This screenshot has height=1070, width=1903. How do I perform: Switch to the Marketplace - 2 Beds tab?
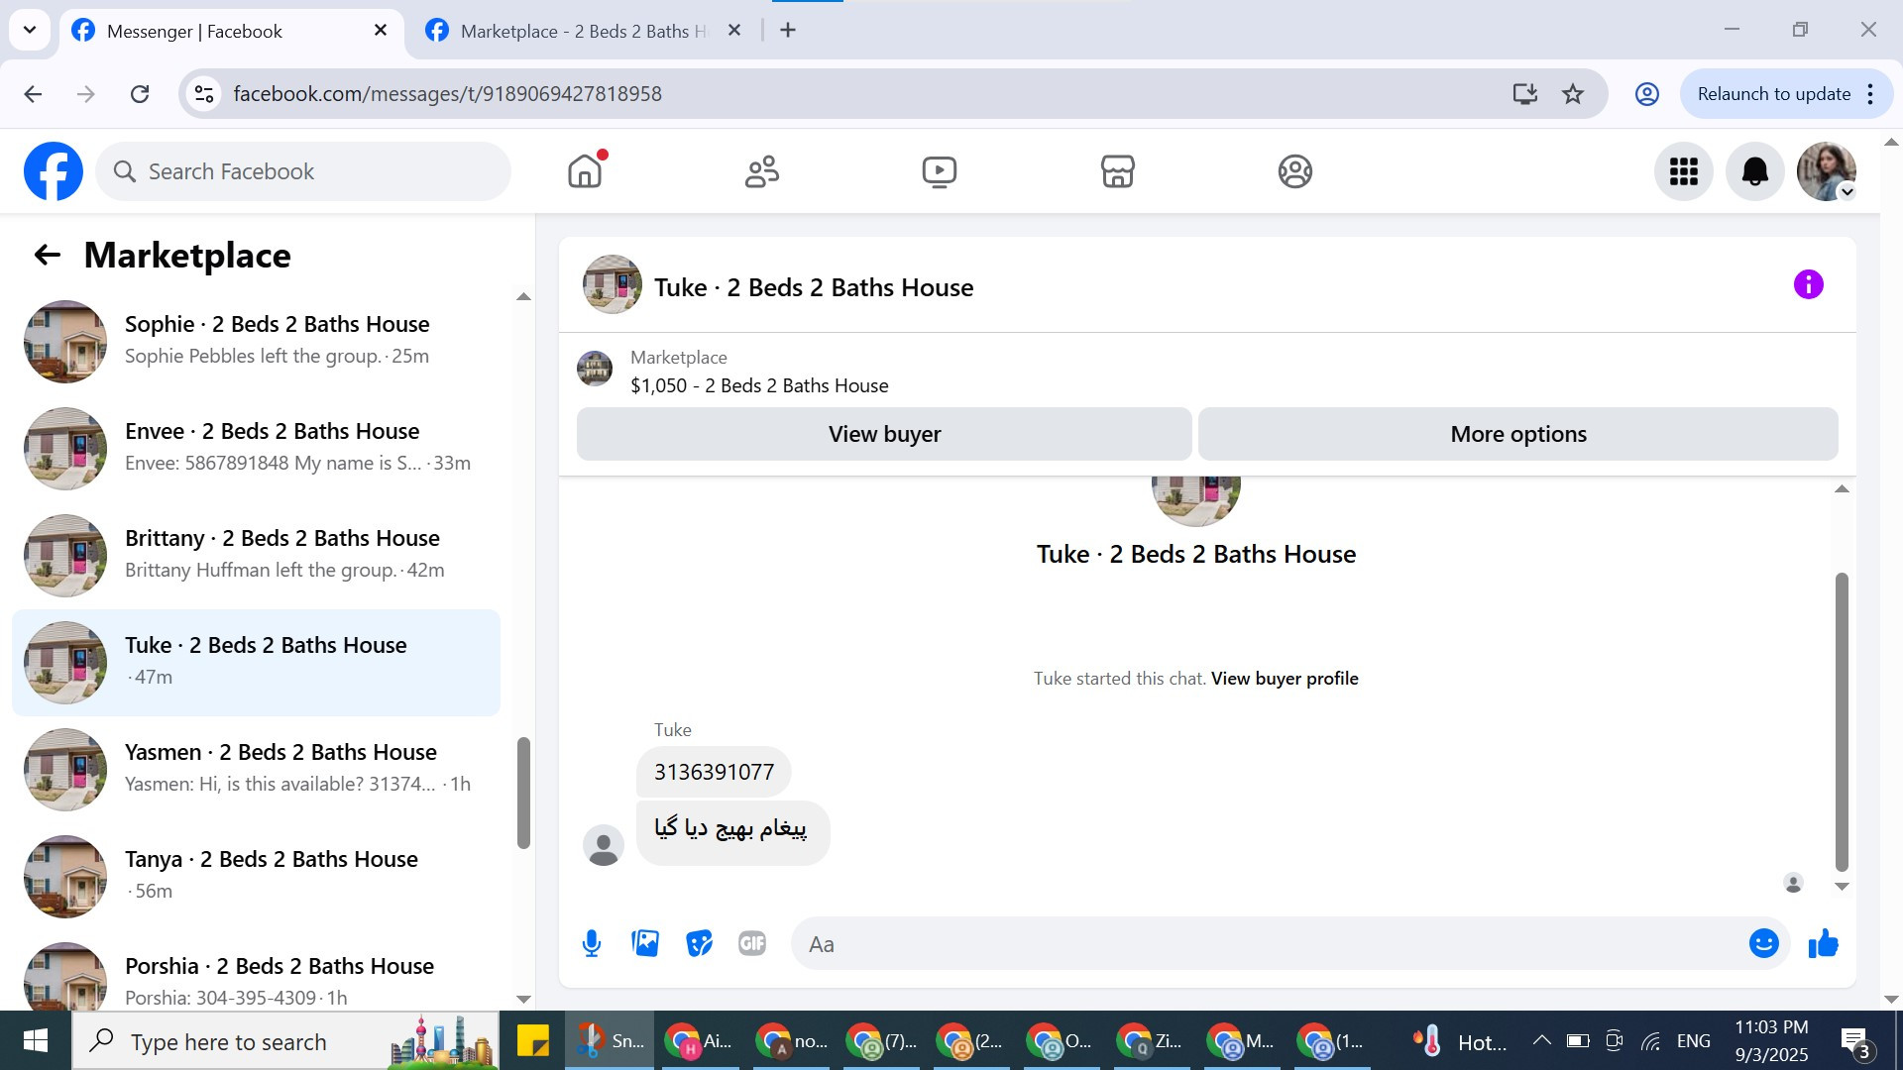click(x=585, y=31)
